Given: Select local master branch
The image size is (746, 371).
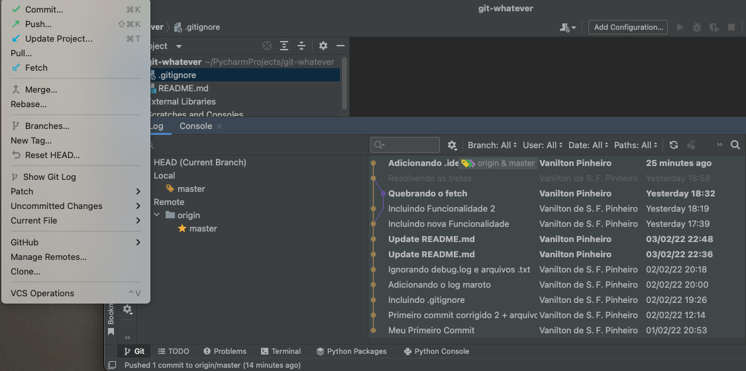Looking at the screenshot, I should 191,189.
